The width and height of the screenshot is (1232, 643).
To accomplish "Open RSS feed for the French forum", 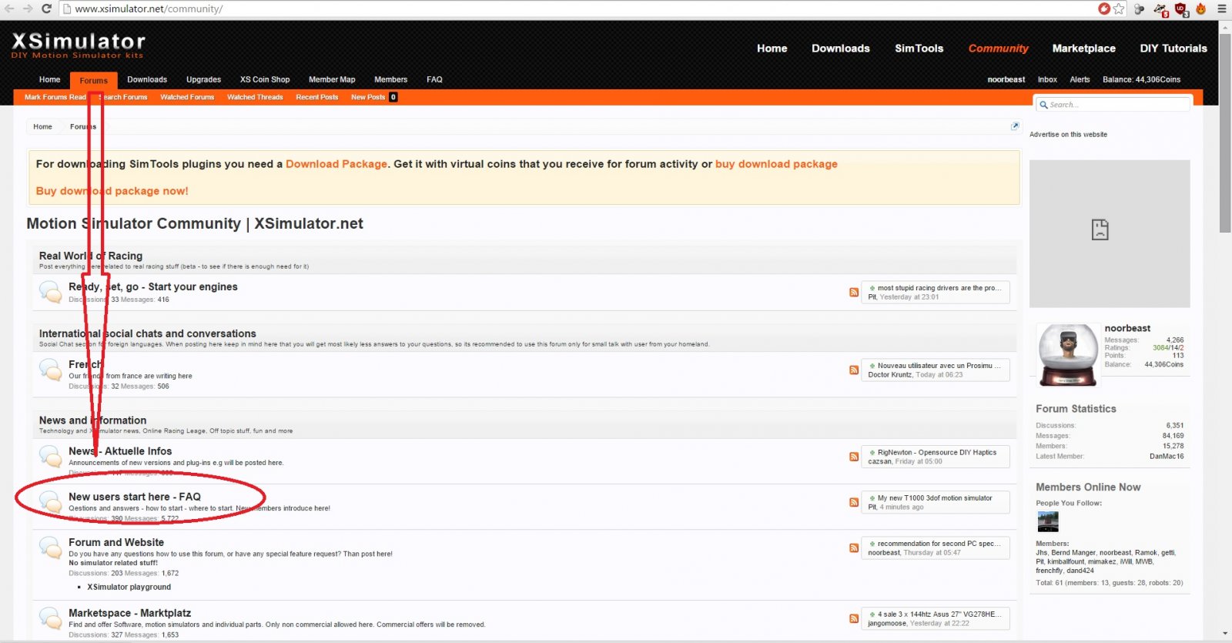I will tap(854, 370).
